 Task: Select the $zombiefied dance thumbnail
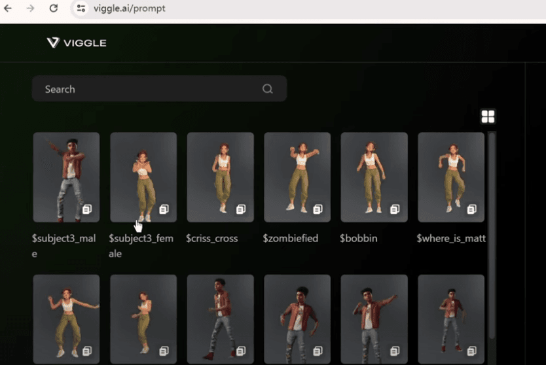click(297, 177)
